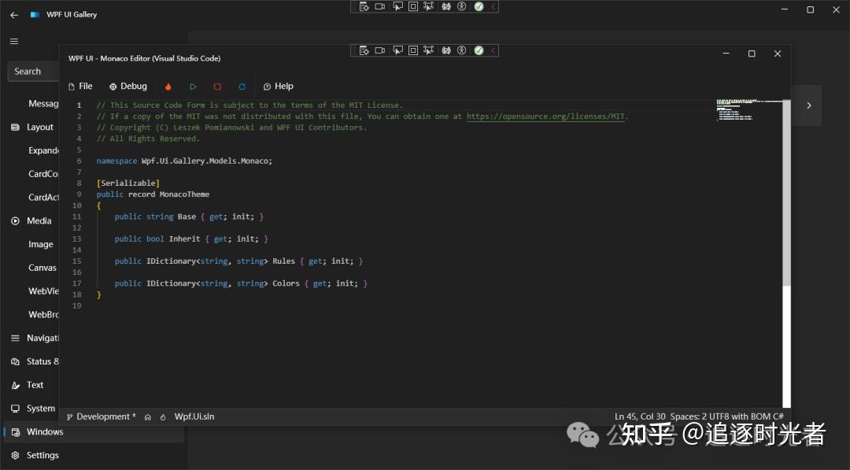This screenshot has width=850, height=470.
Task: Click the Status sidebar icon
Action: (15, 361)
